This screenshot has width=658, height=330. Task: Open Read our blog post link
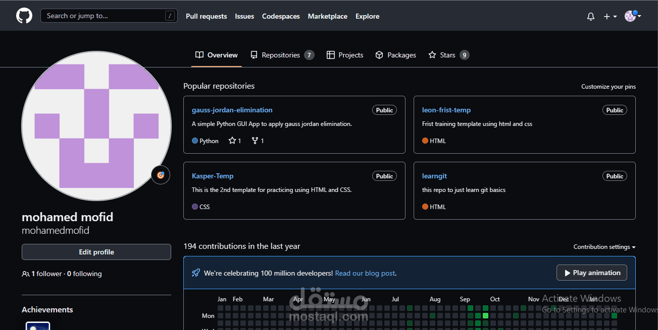(x=365, y=273)
